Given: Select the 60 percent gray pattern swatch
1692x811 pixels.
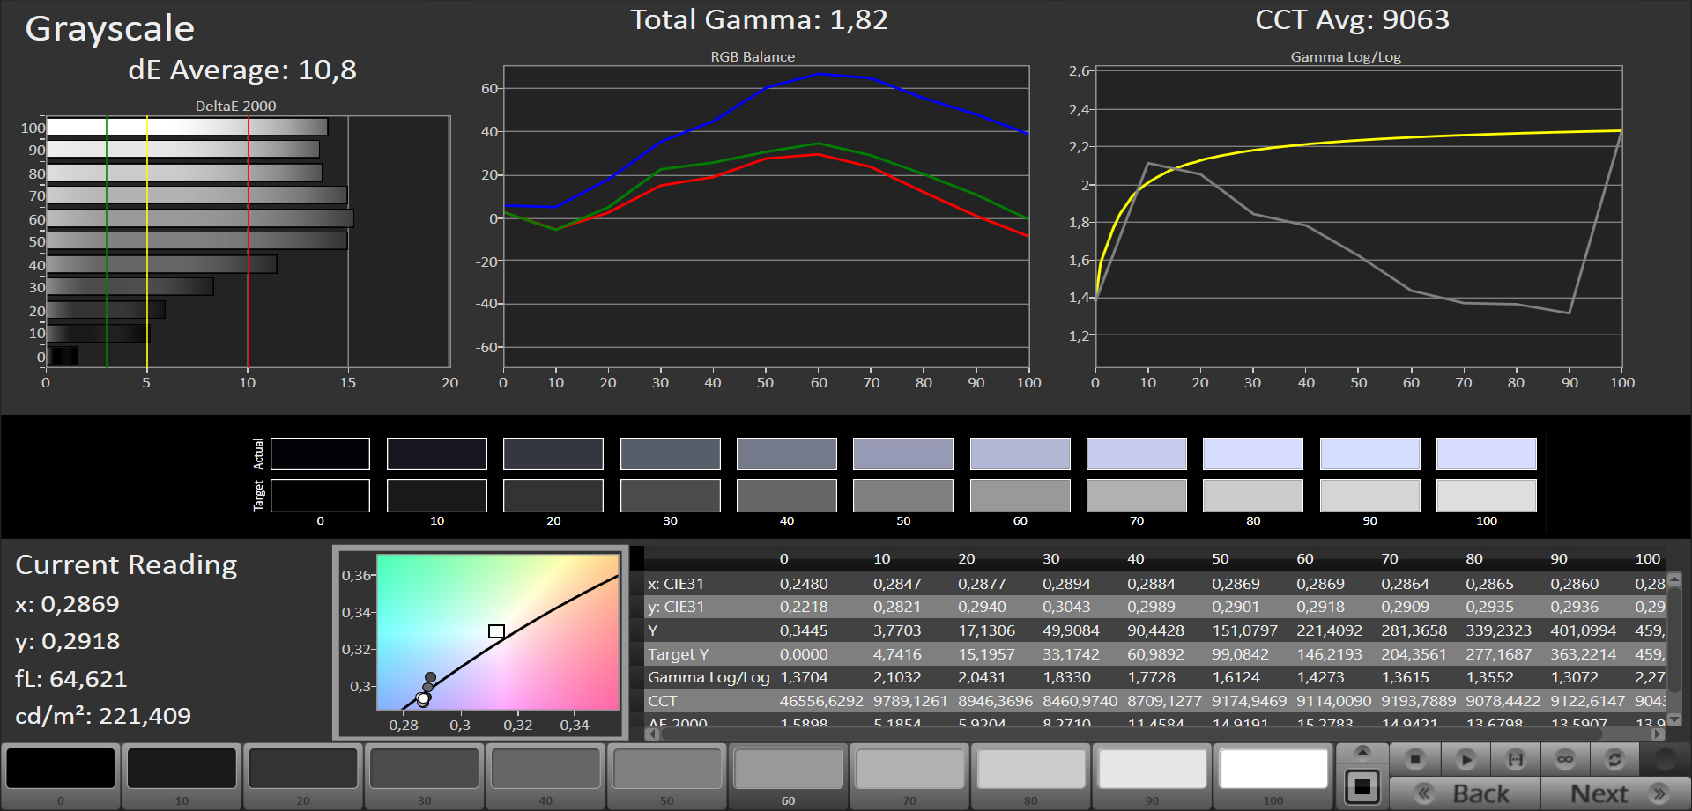Looking at the screenshot, I should pyautogui.click(x=788, y=768).
